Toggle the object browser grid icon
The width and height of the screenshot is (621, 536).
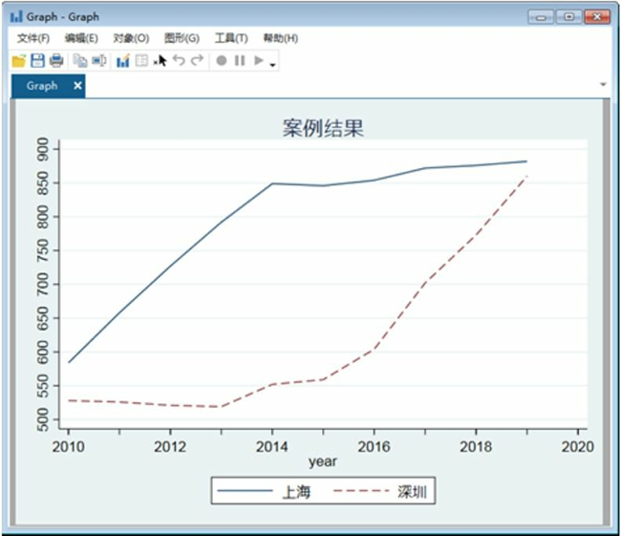point(141,60)
